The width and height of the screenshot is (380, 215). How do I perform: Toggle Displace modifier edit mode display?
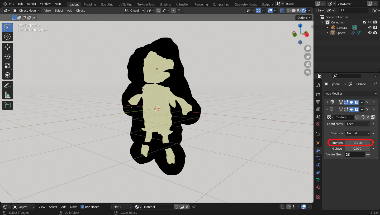(x=346, y=109)
